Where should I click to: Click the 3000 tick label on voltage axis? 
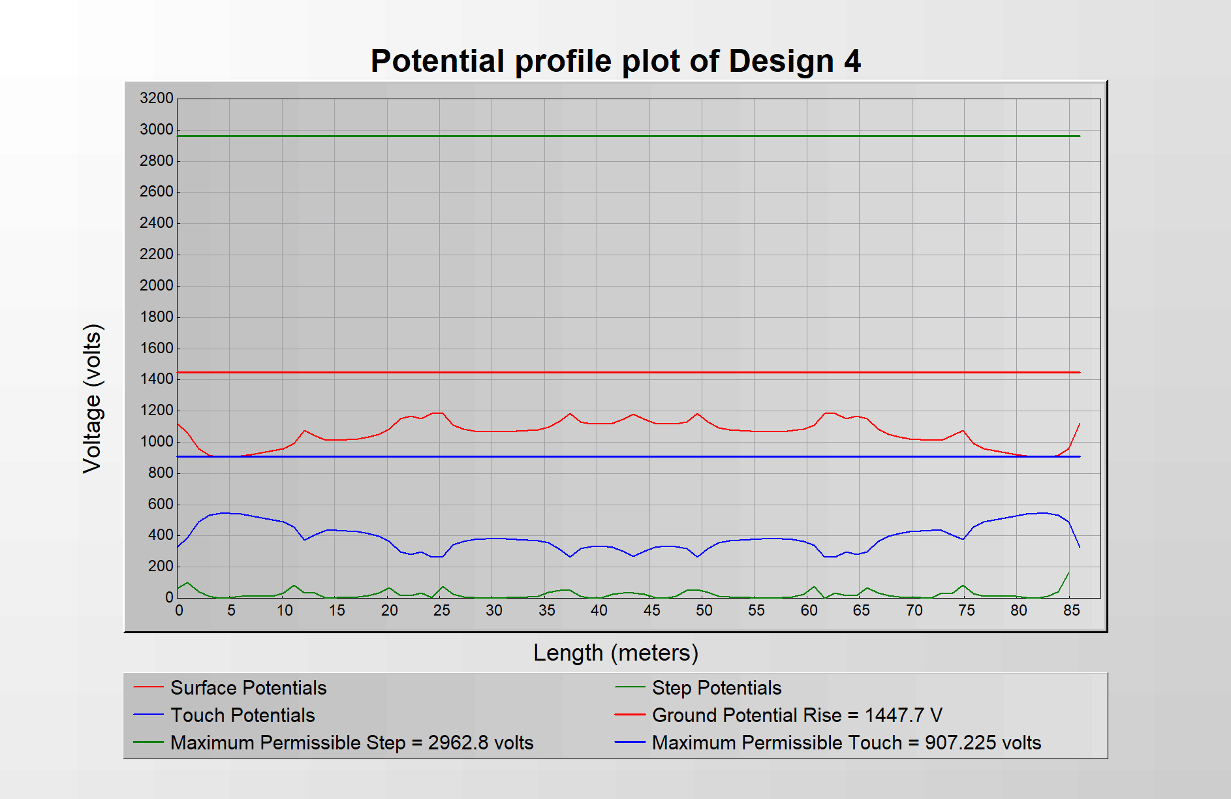coord(157,130)
